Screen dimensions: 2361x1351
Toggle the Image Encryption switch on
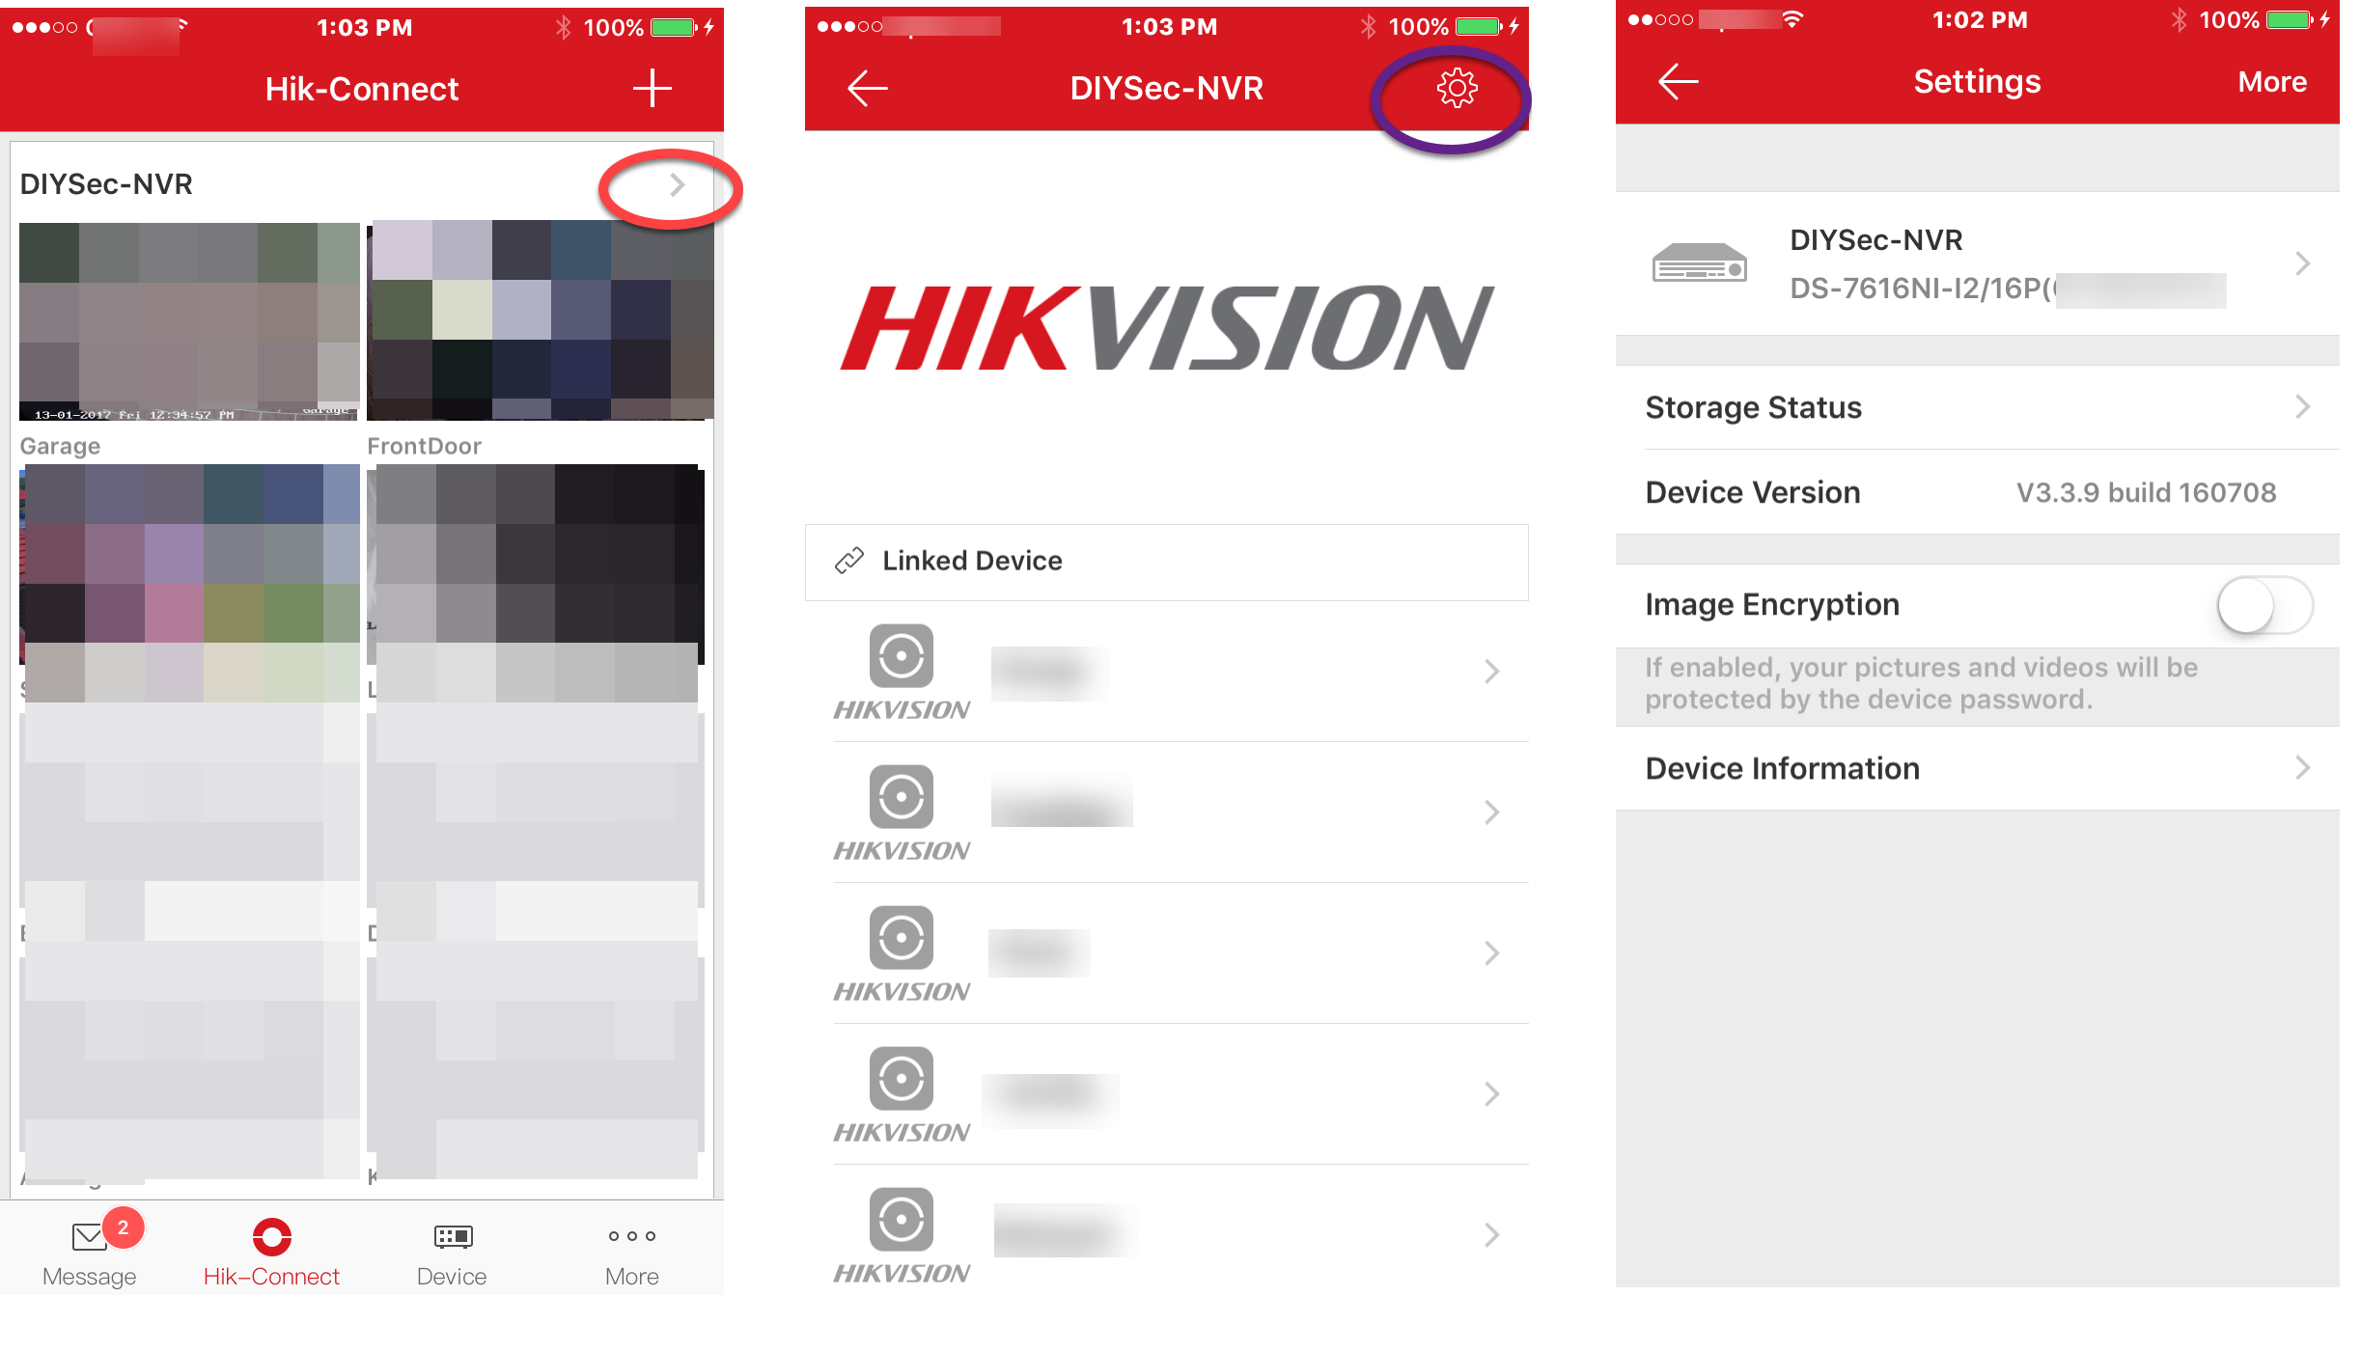click(2265, 603)
